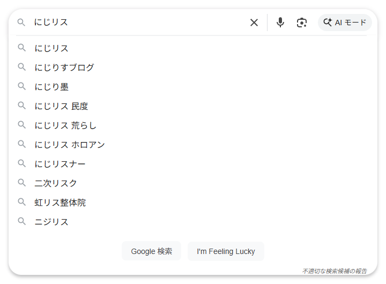Click the magnifier icon beside ニジリス
The image size is (386, 284).
click(x=22, y=221)
